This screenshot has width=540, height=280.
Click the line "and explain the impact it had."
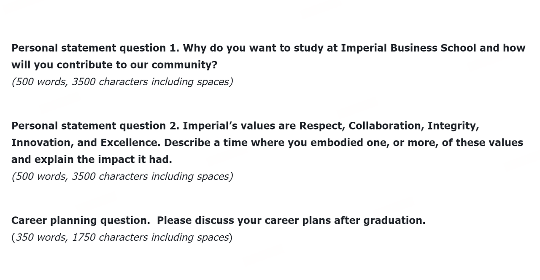(92, 159)
